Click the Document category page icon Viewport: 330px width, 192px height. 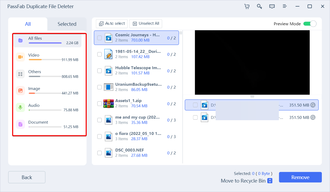click(20, 124)
